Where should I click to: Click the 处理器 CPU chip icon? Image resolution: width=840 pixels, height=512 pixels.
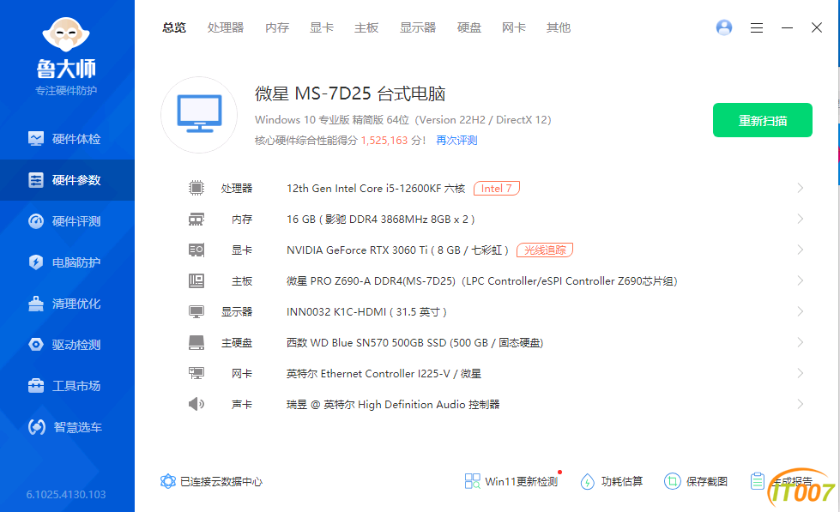point(196,188)
